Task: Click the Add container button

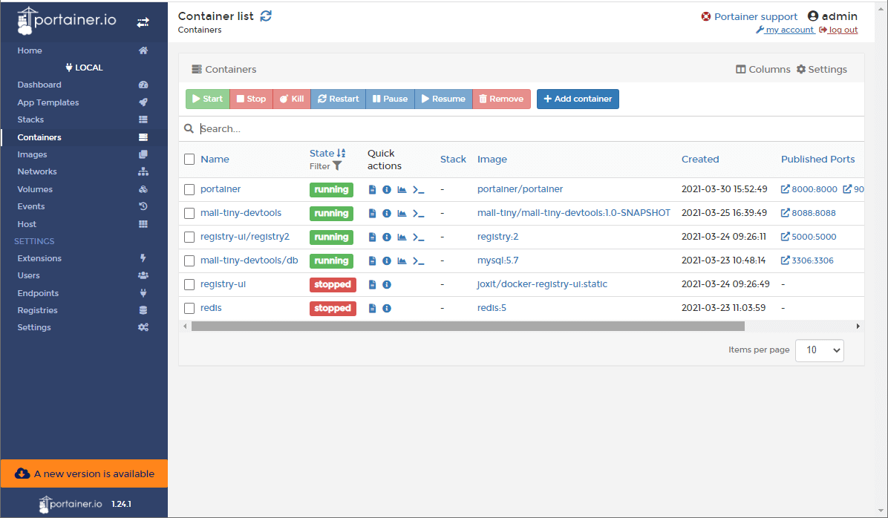Action: click(578, 99)
